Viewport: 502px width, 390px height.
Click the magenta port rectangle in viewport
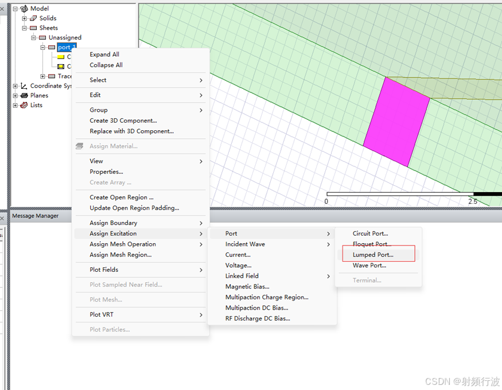tap(396, 122)
